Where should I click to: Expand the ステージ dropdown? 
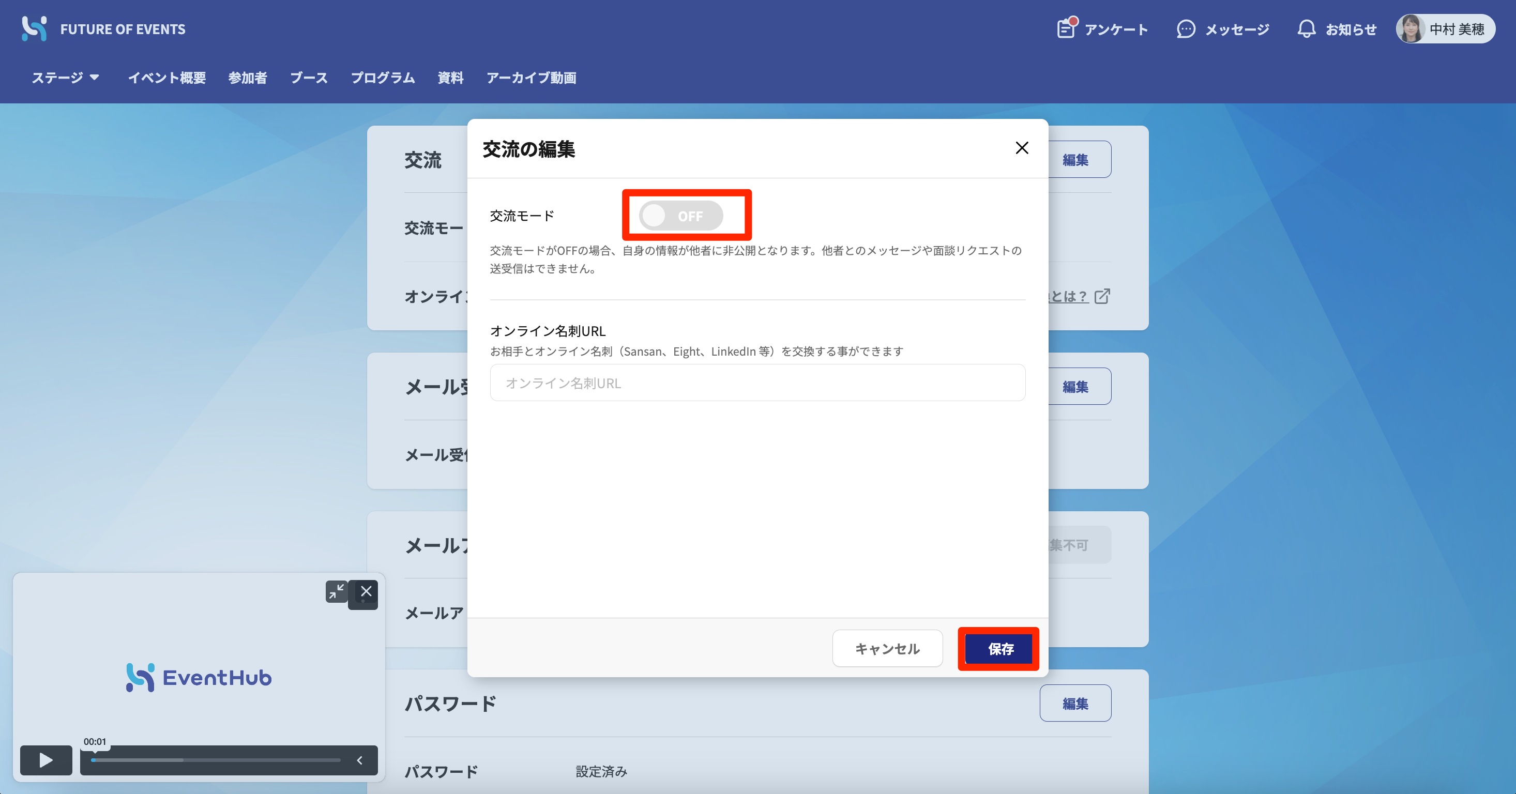(x=65, y=78)
